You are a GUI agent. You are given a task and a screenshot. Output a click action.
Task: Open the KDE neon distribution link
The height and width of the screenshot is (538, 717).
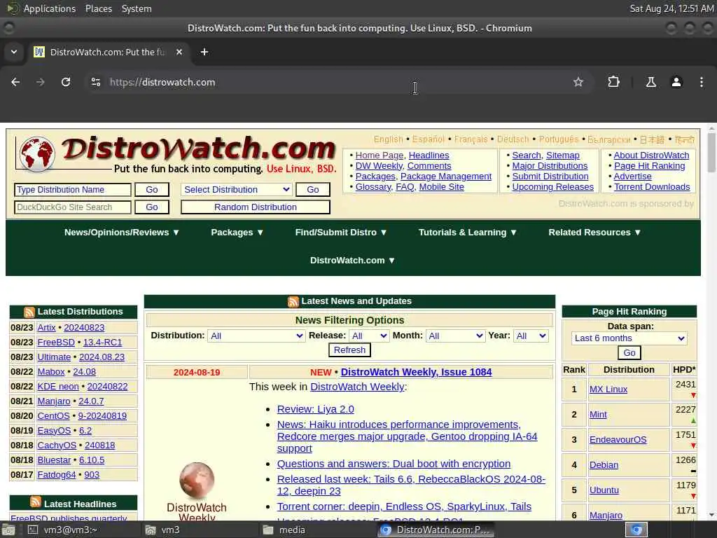click(58, 387)
